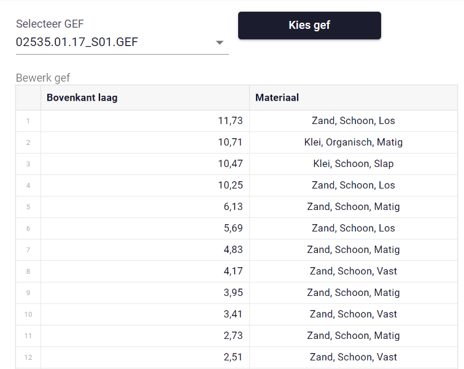Select row number 12 header

(x=28, y=357)
